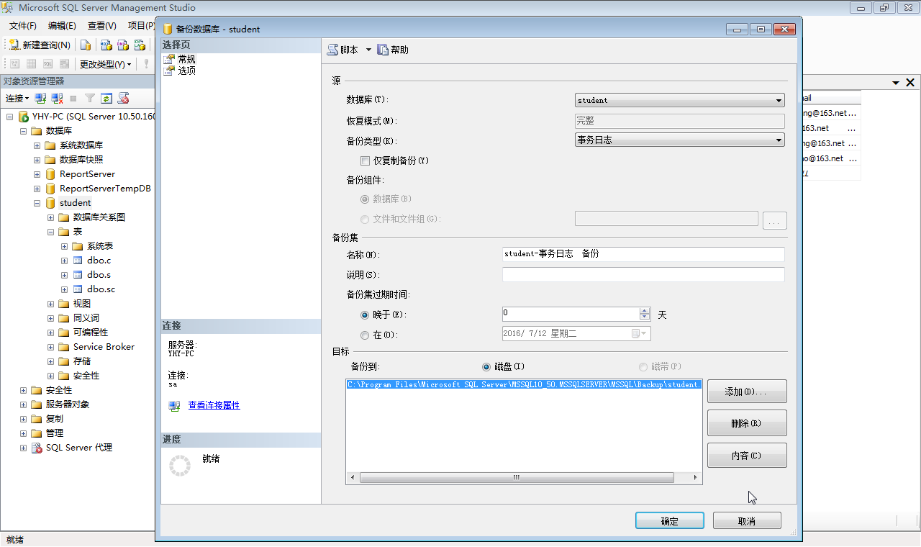Click the 确定 OK button
This screenshot has height=547, width=921.
click(669, 520)
